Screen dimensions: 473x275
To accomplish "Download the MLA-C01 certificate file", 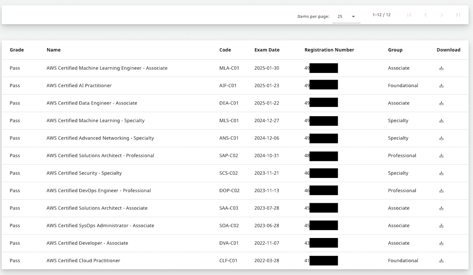I will (x=441, y=68).
